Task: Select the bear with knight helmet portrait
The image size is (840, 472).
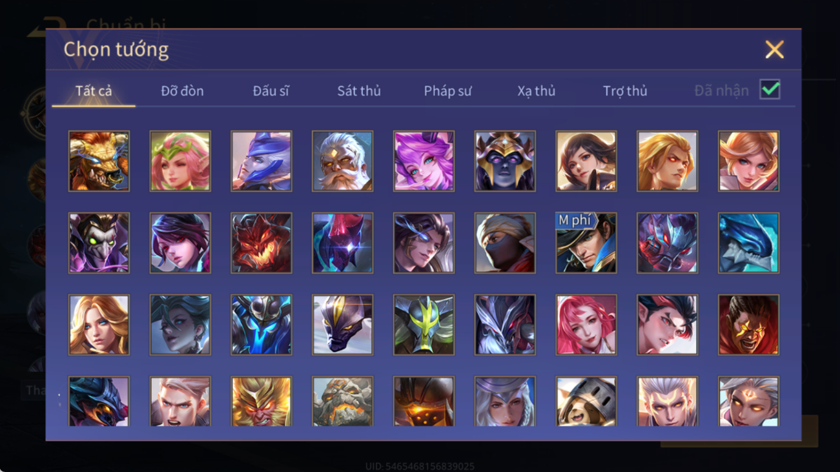Action: point(586,402)
